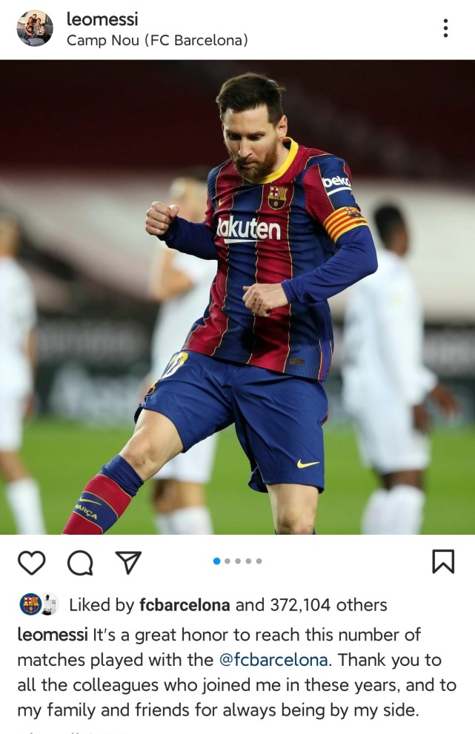Save post with bookmark icon
Screen dimensions: 475x734
click(442, 561)
